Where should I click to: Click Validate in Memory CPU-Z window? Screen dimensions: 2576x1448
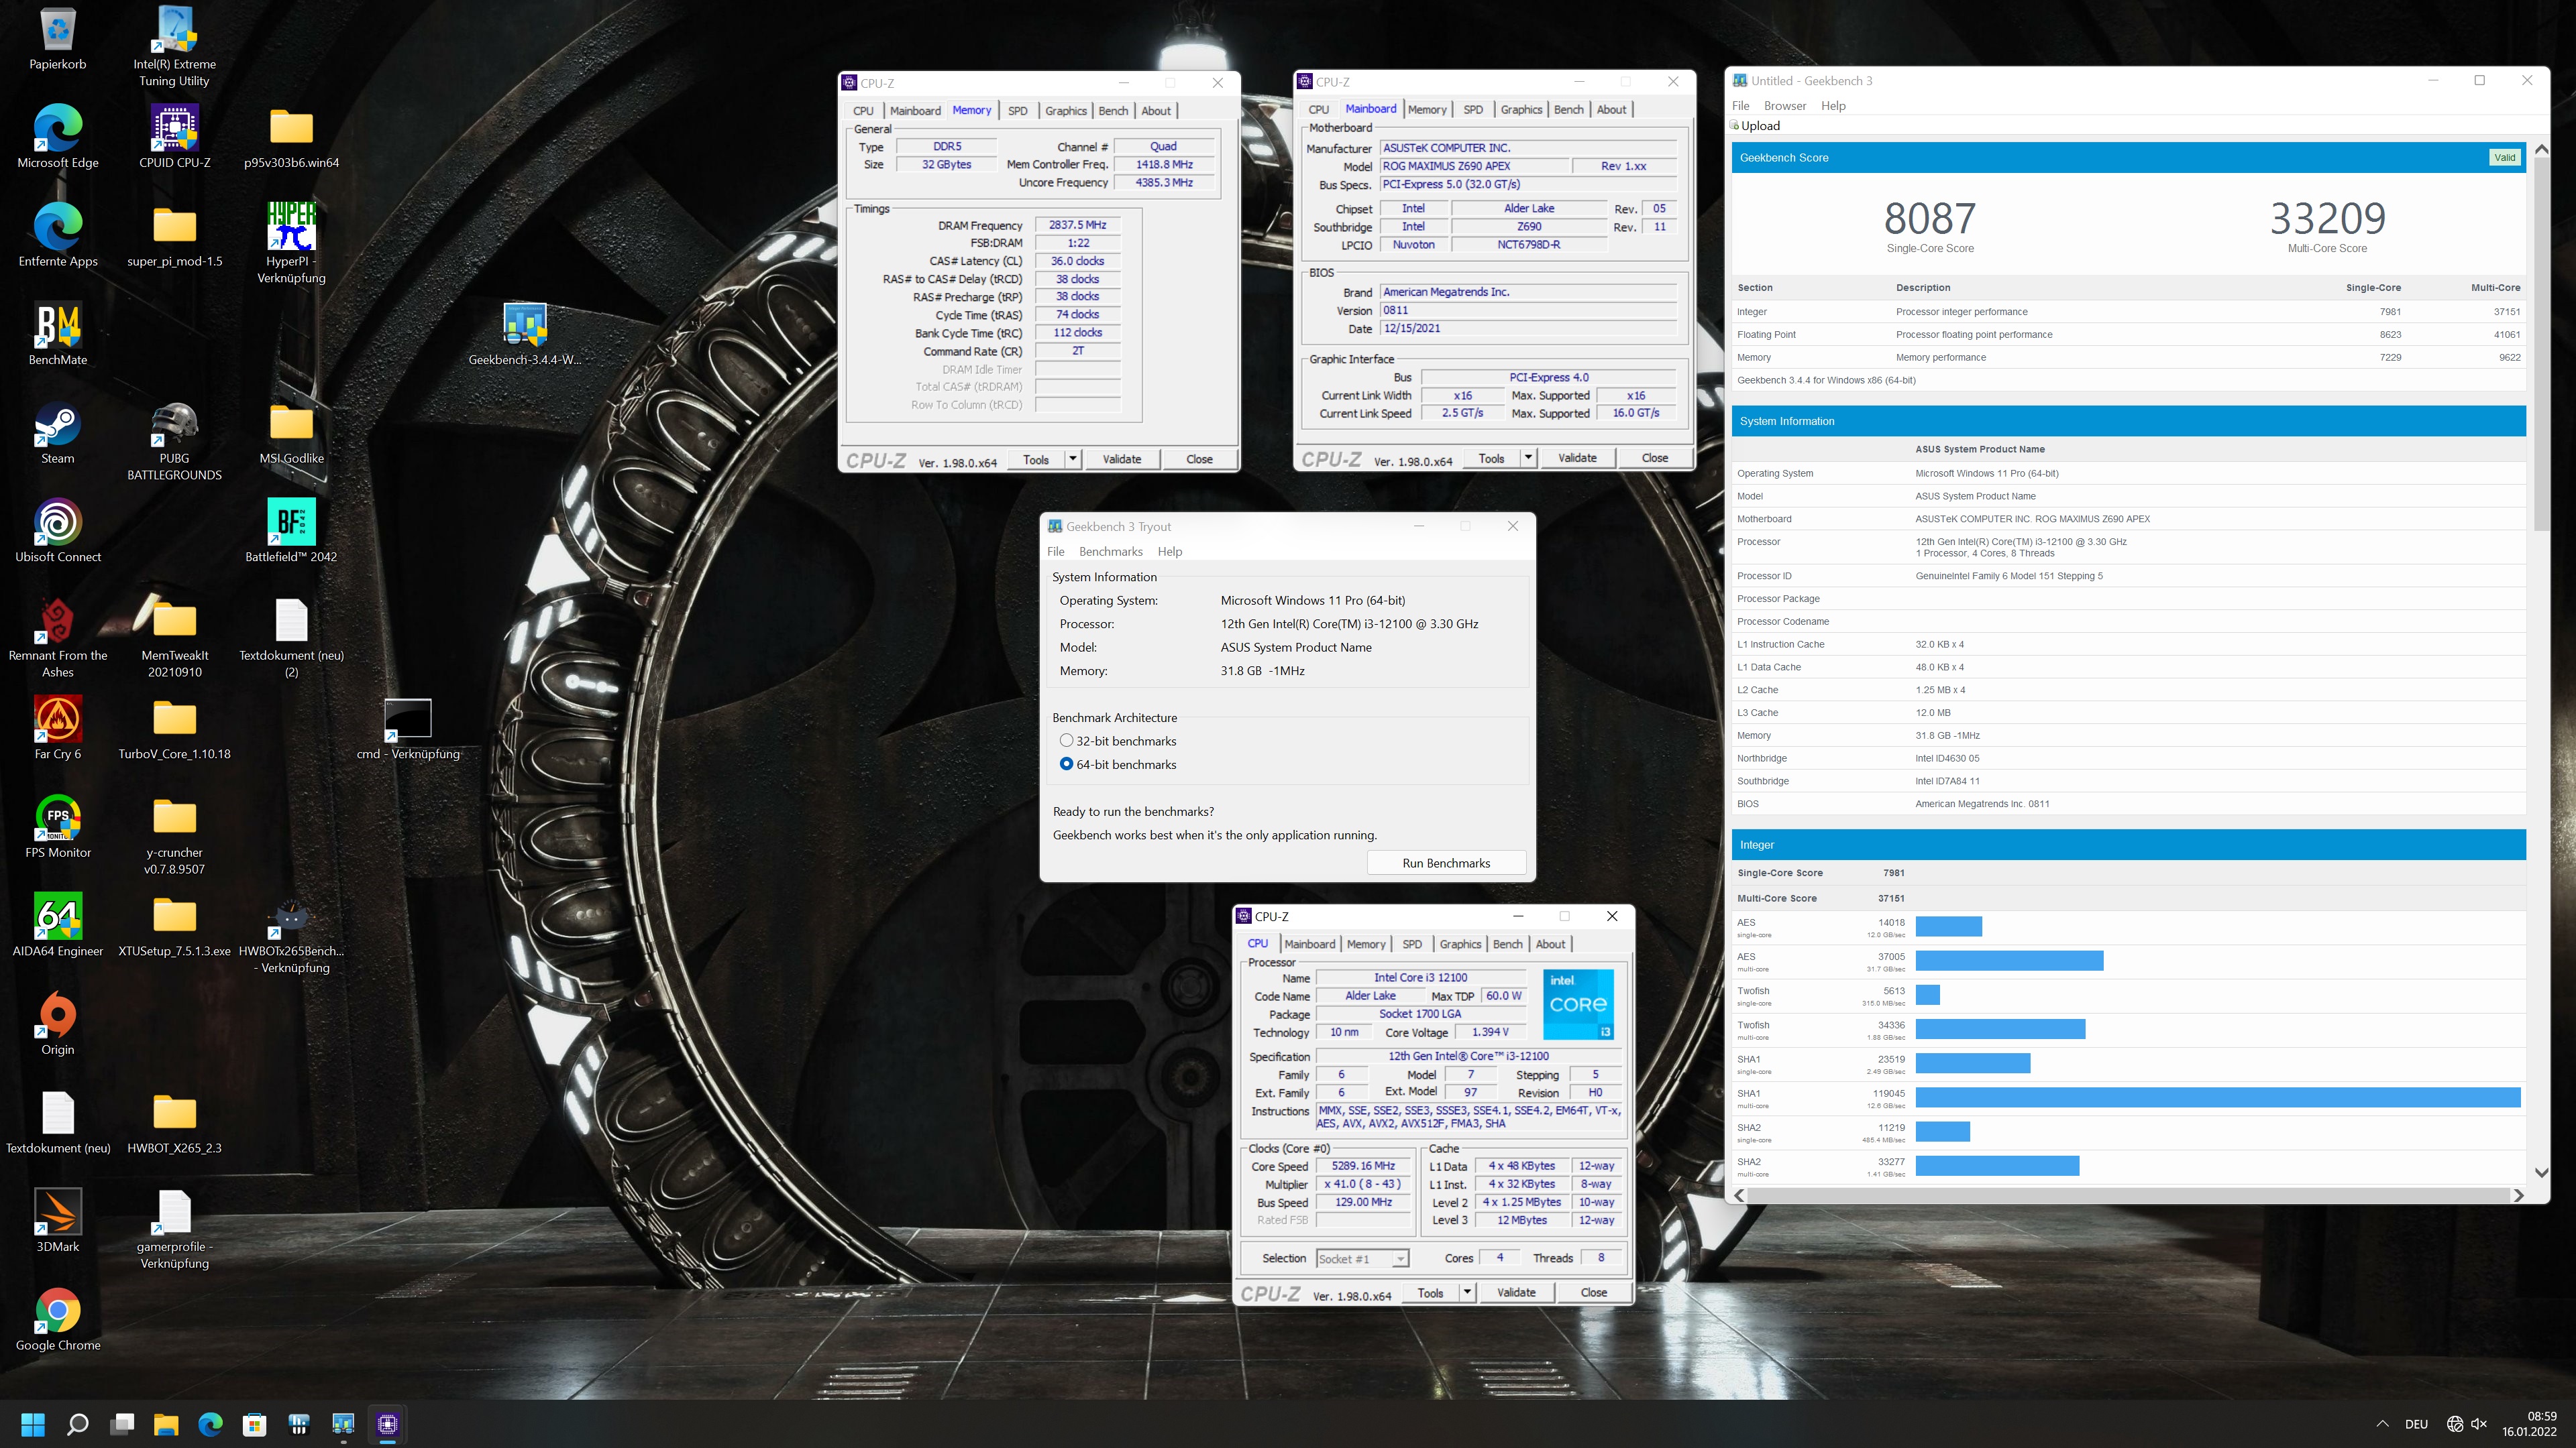click(1121, 459)
